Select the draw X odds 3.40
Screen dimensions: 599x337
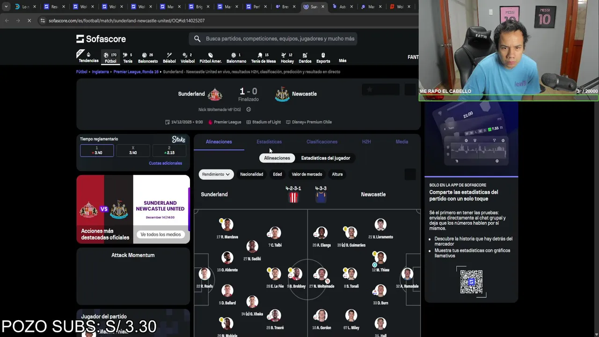(133, 150)
